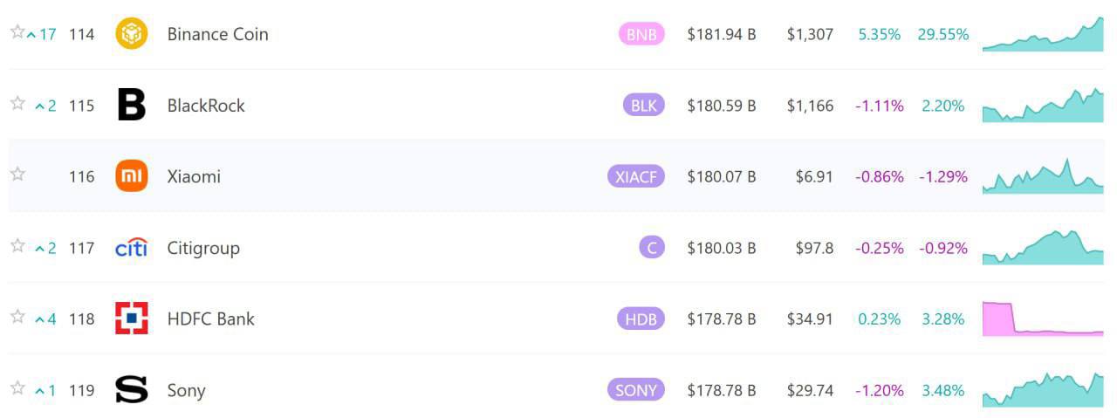Click the Sony logo icon
Image resolution: width=1117 pixels, height=418 pixels.
(x=132, y=390)
